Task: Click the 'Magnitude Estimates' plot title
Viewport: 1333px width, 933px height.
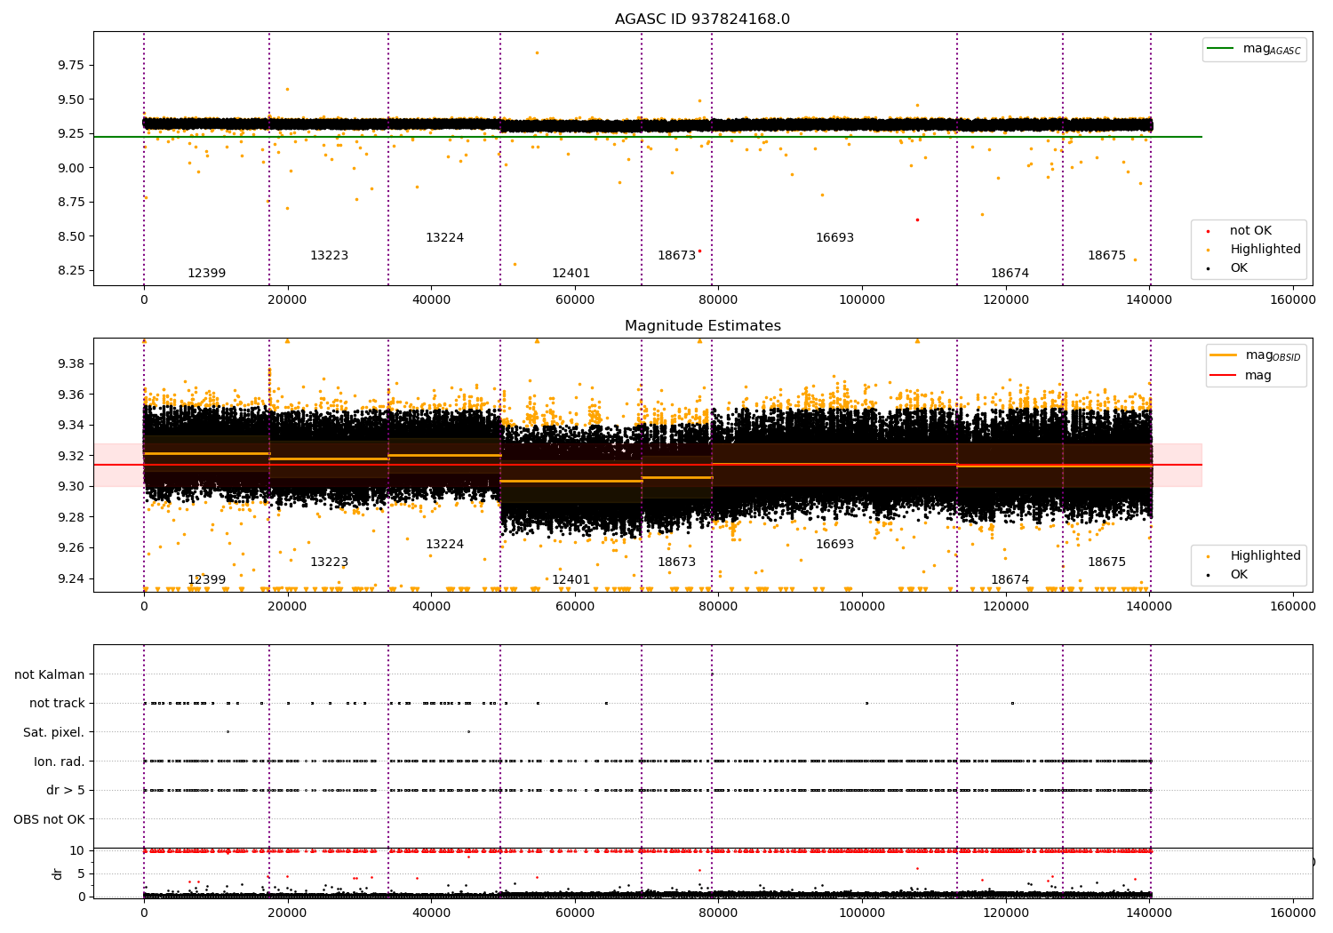Action: click(702, 326)
